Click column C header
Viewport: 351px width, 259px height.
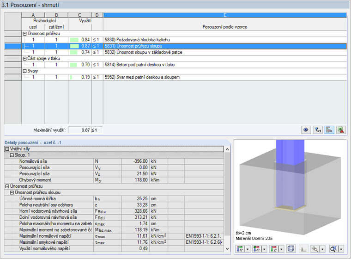(x=80, y=15)
